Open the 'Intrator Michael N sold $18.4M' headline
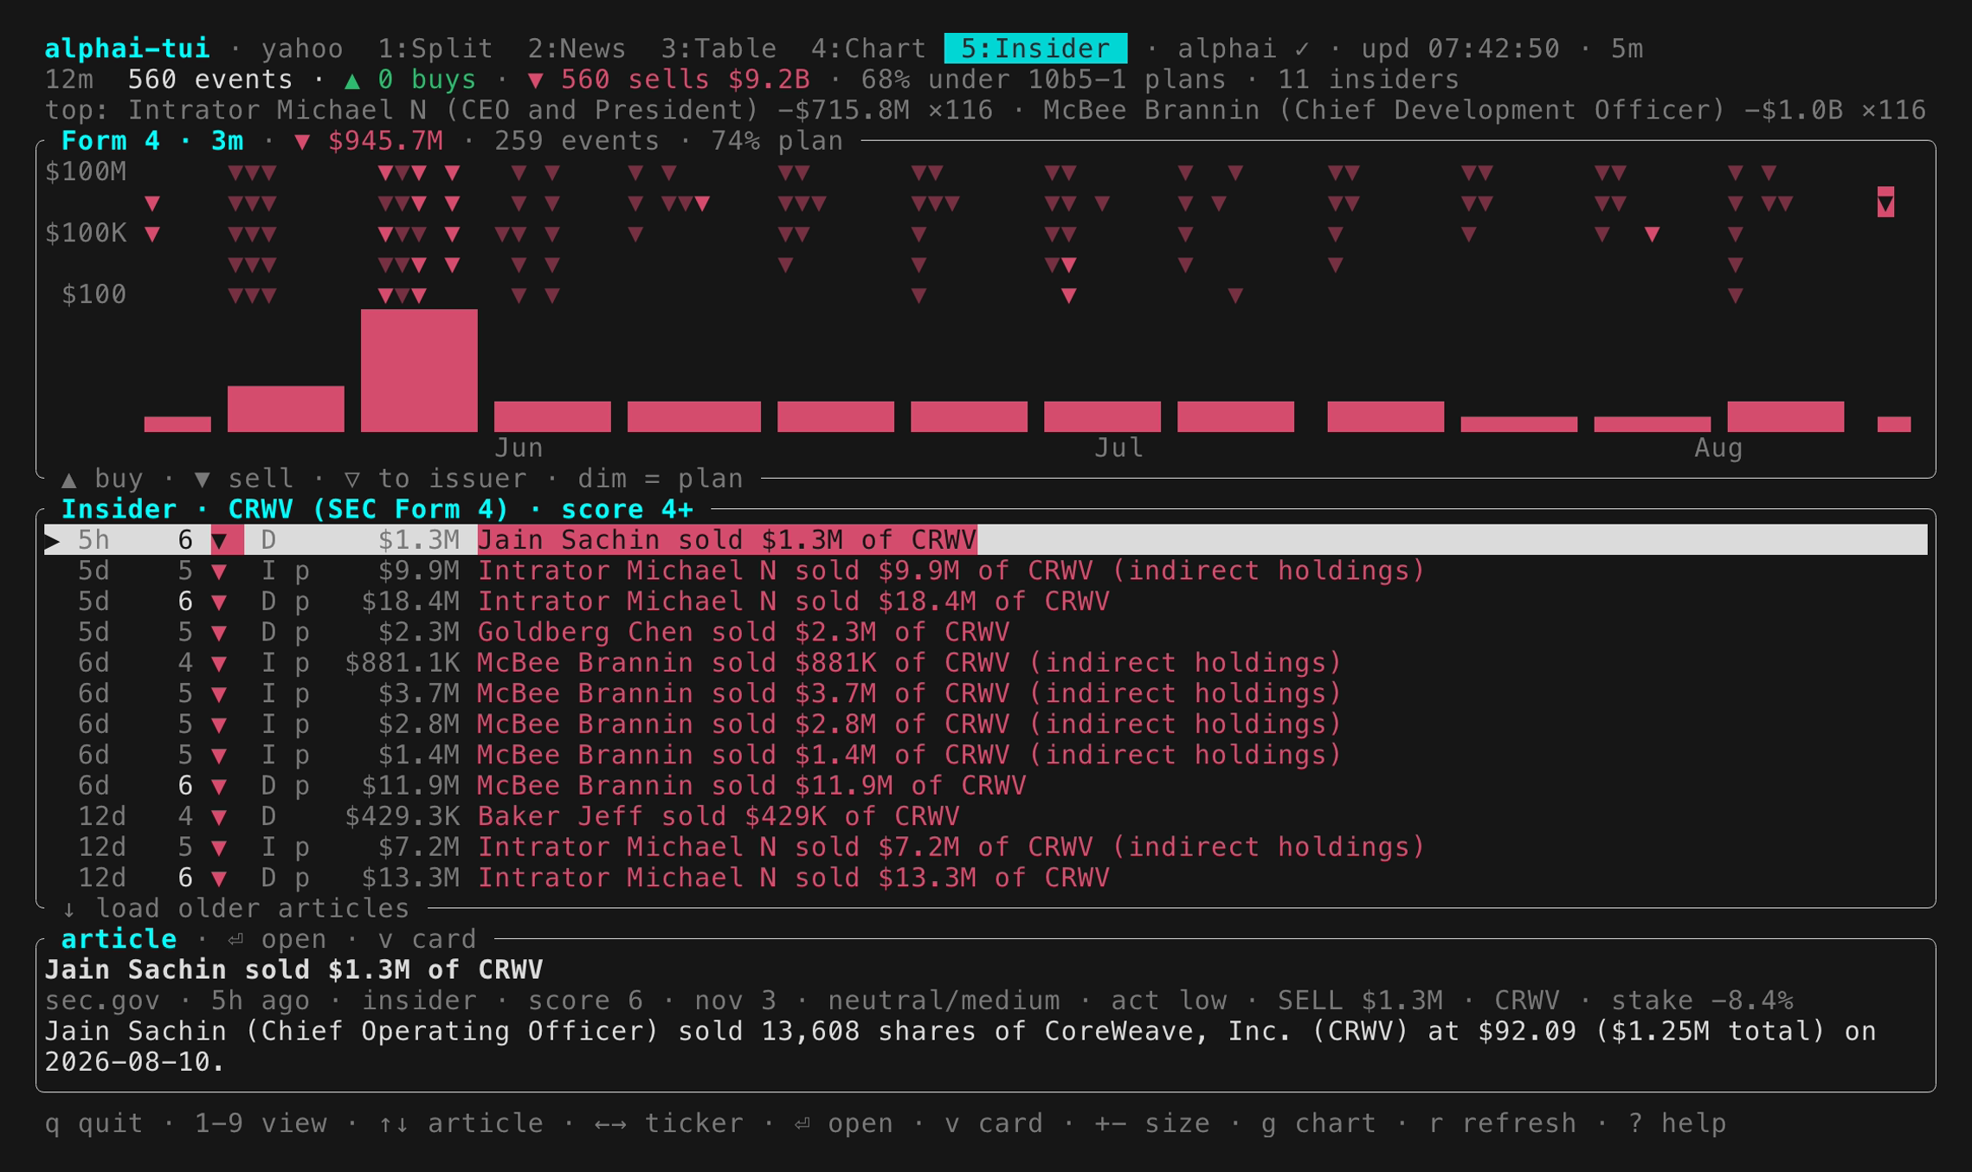1972x1172 pixels. click(x=794, y=602)
